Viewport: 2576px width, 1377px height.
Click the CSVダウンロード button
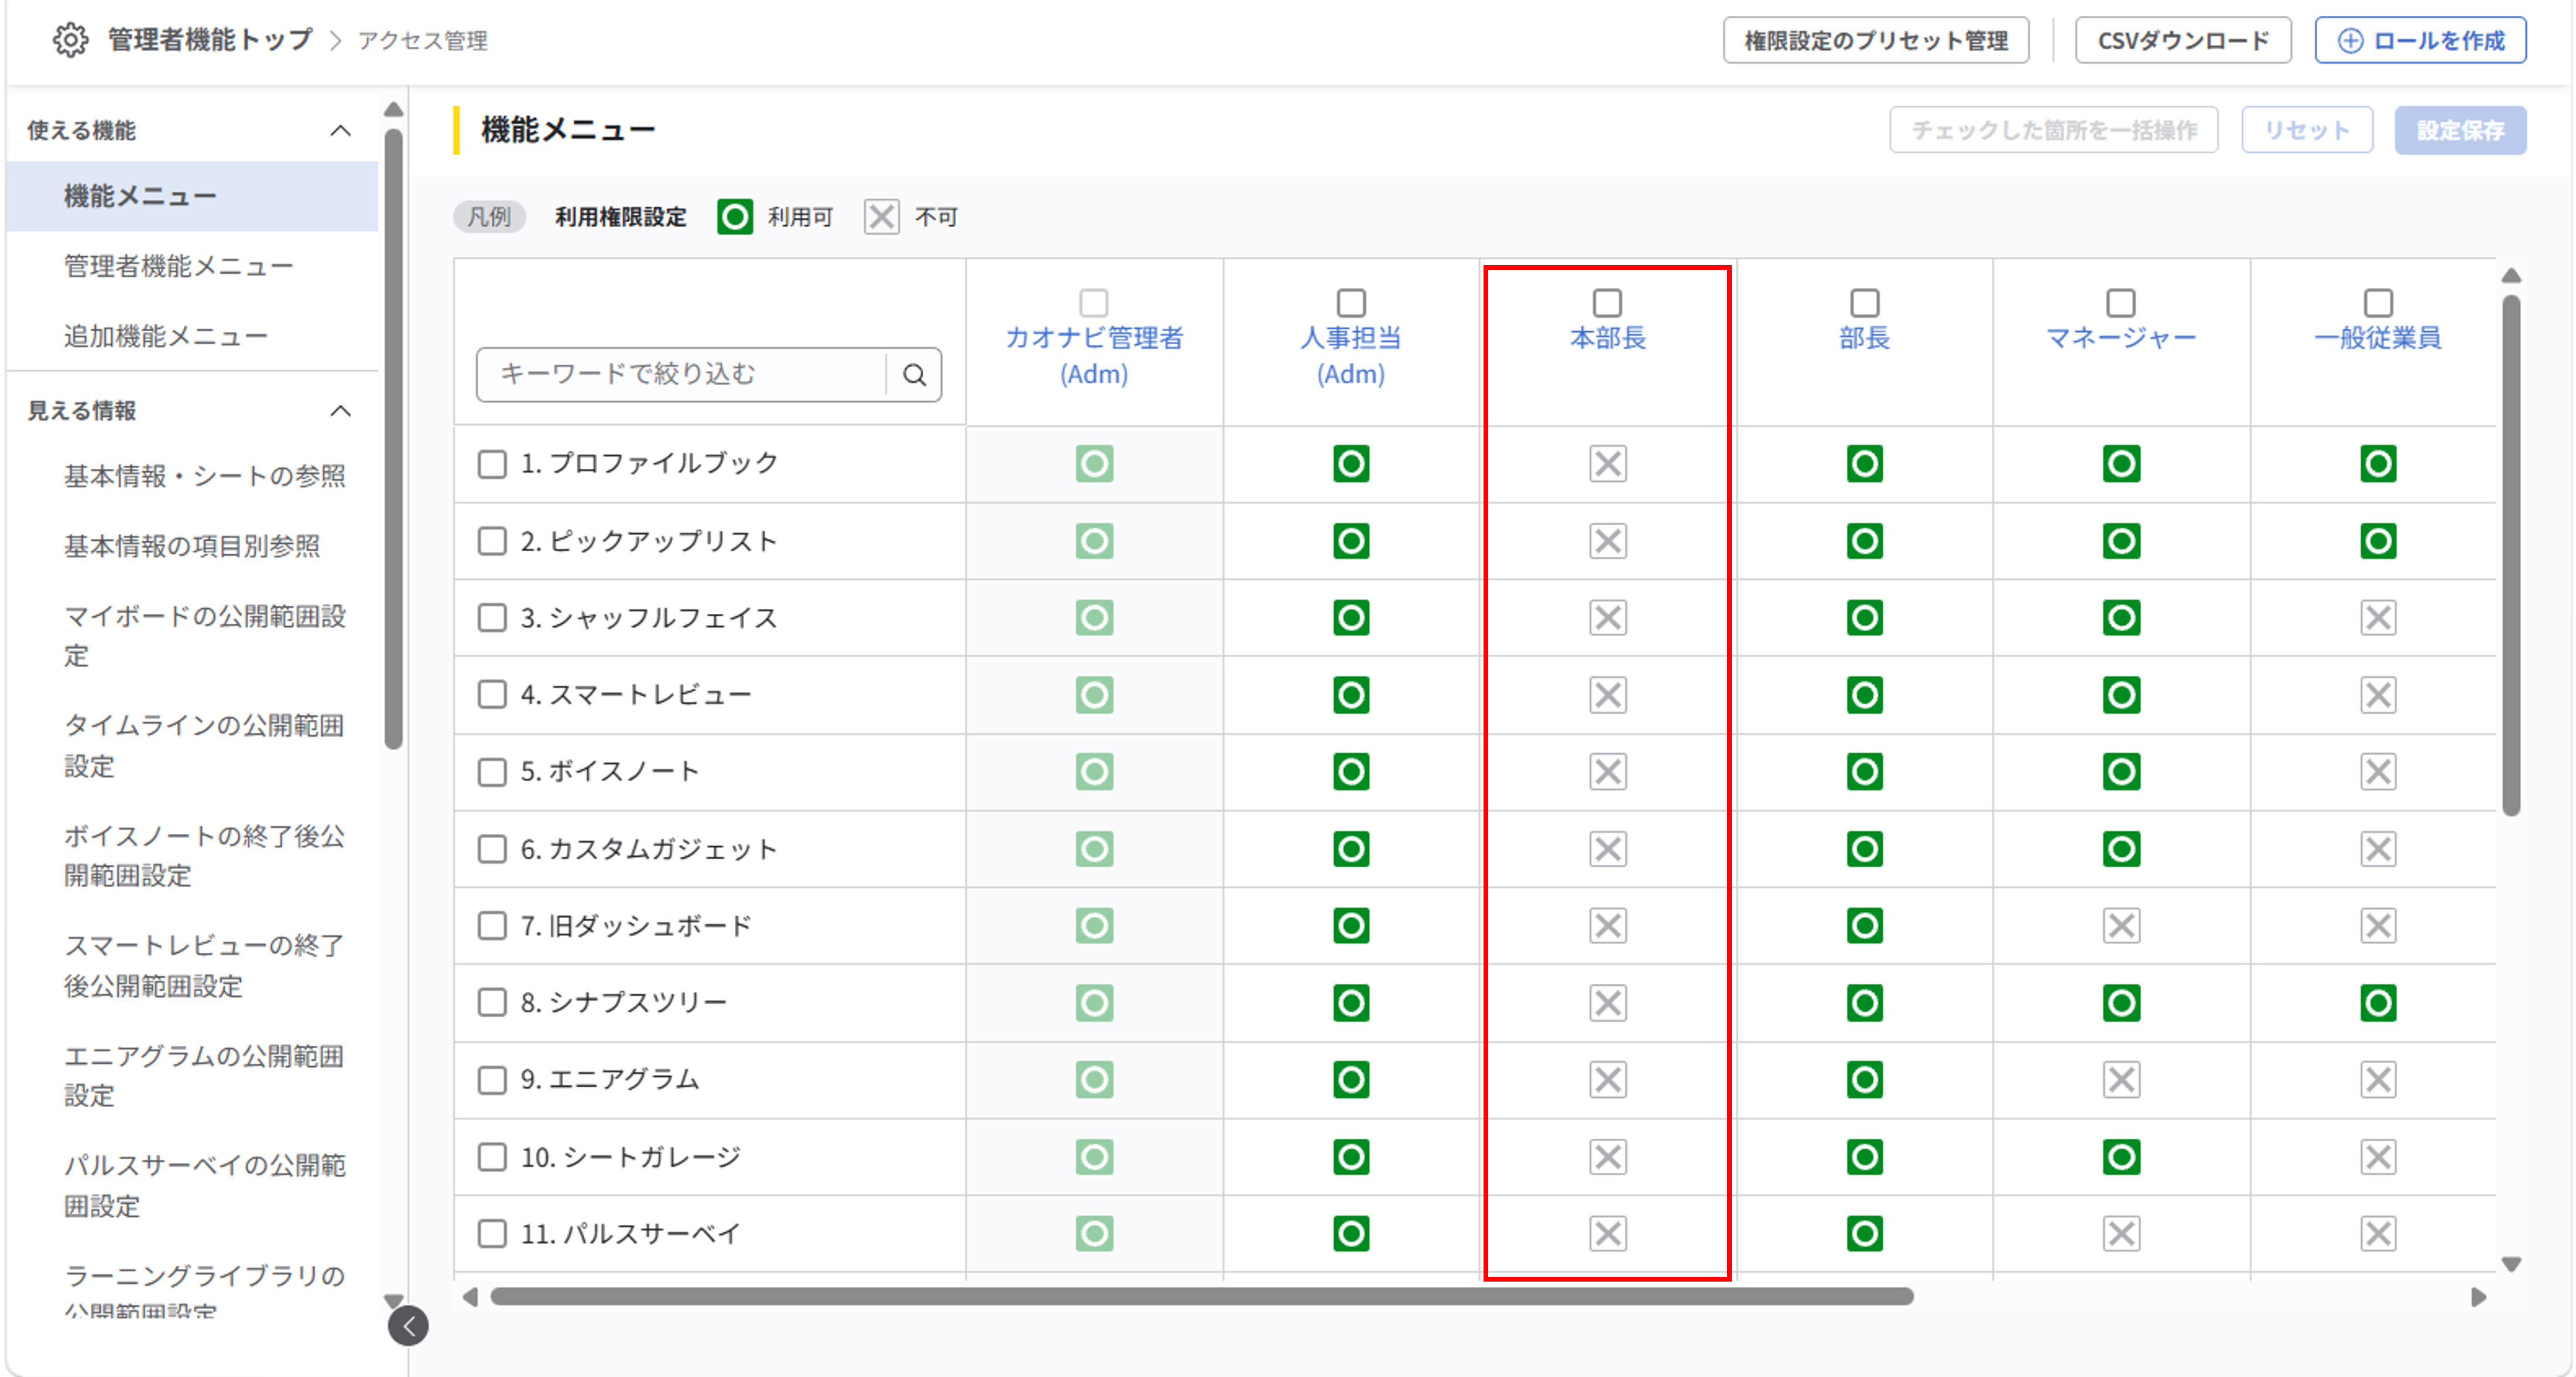pos(2183,40)
